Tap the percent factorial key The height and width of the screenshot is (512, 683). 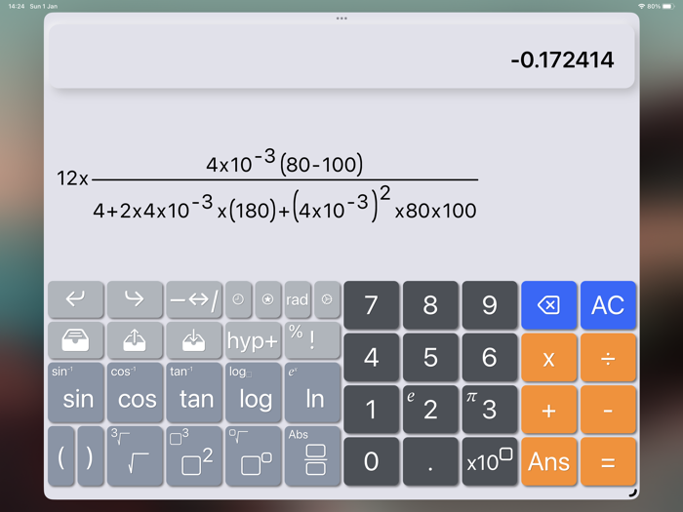click(312, 340)
